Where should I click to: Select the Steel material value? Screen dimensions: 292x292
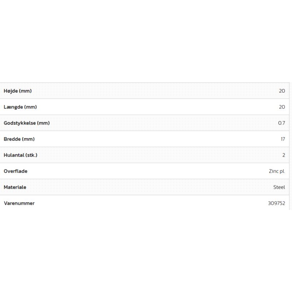pos(279,187)
